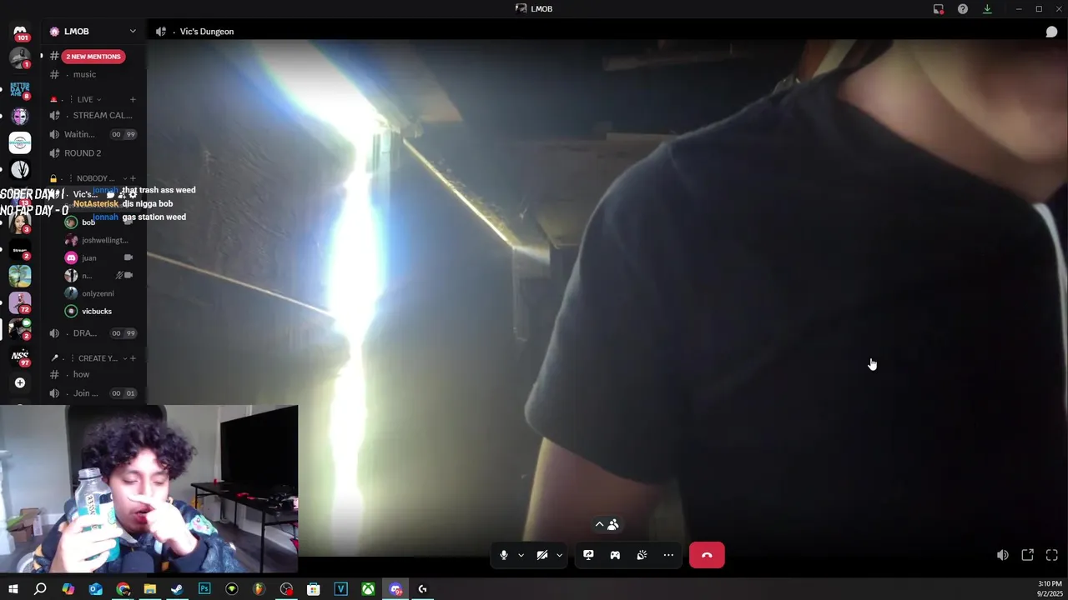This screenshot has width=1068, height=600.
Task: Create channel in LIVE category
Action: pos(132,99)
